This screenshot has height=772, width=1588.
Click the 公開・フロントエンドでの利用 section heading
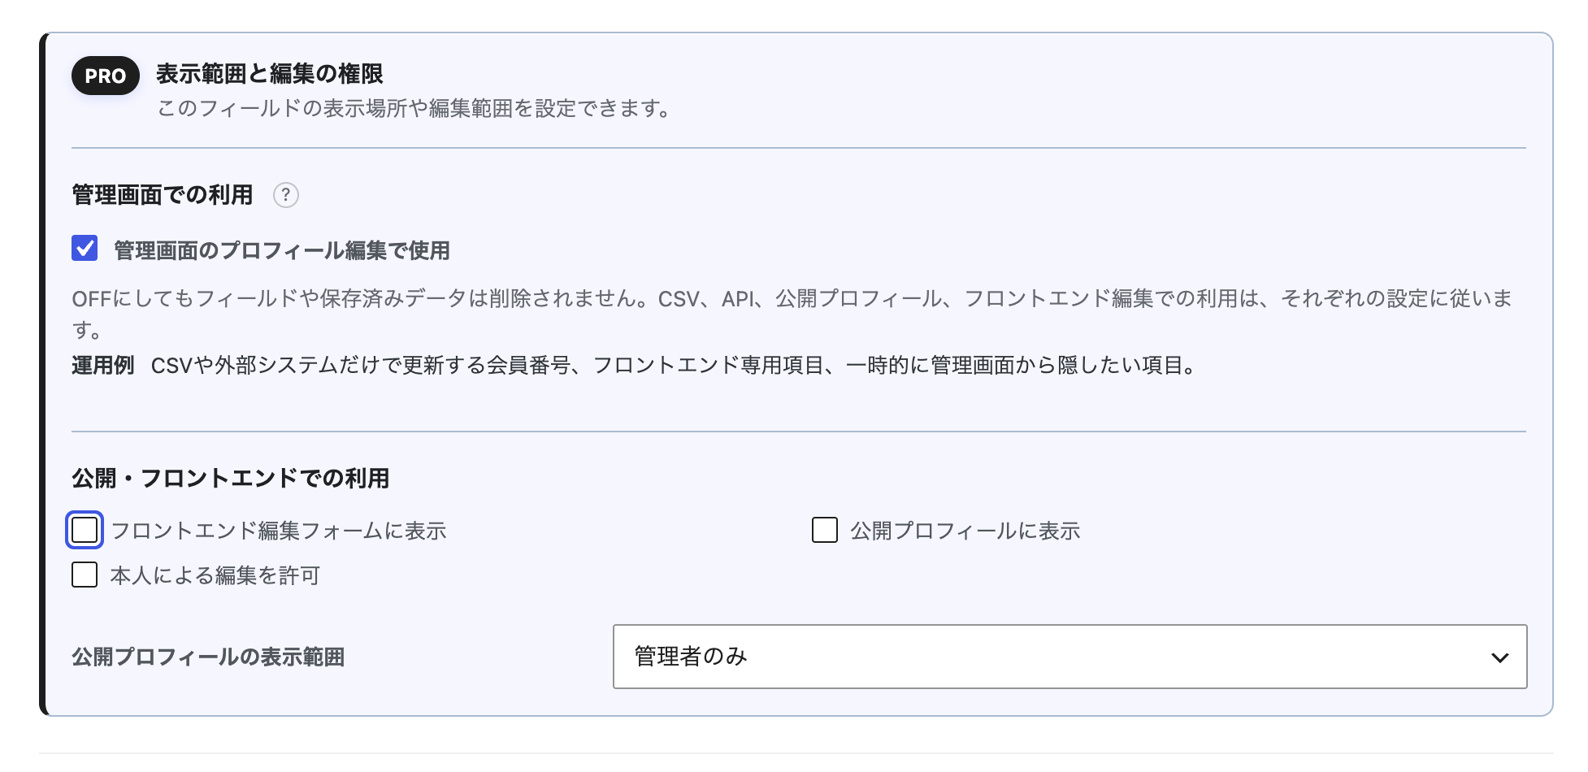(x=231, y=478)
